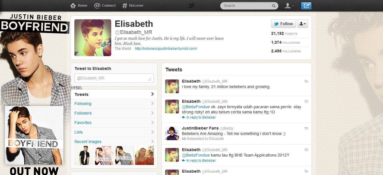Open the fourth recent image of two people
The image size is (383, 175).
pos(144,155)
